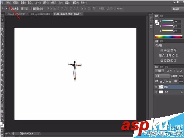184x138 pixels.
Task: Toggle lock image pixels brush icon
Action: tap(164, 81)
